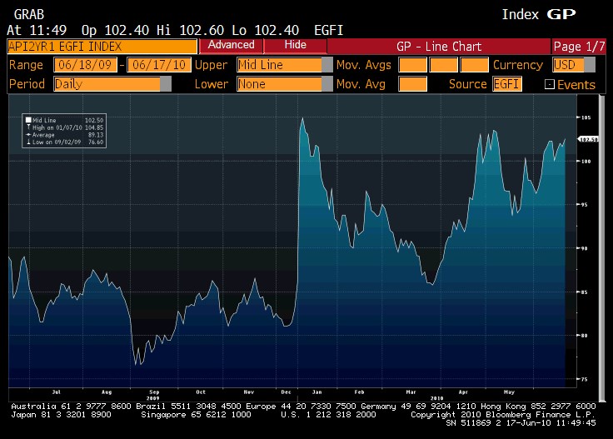Screen dimensions: 613x439
Task: Click the range end date 06/17/10 field
Action: click(158, 65)
